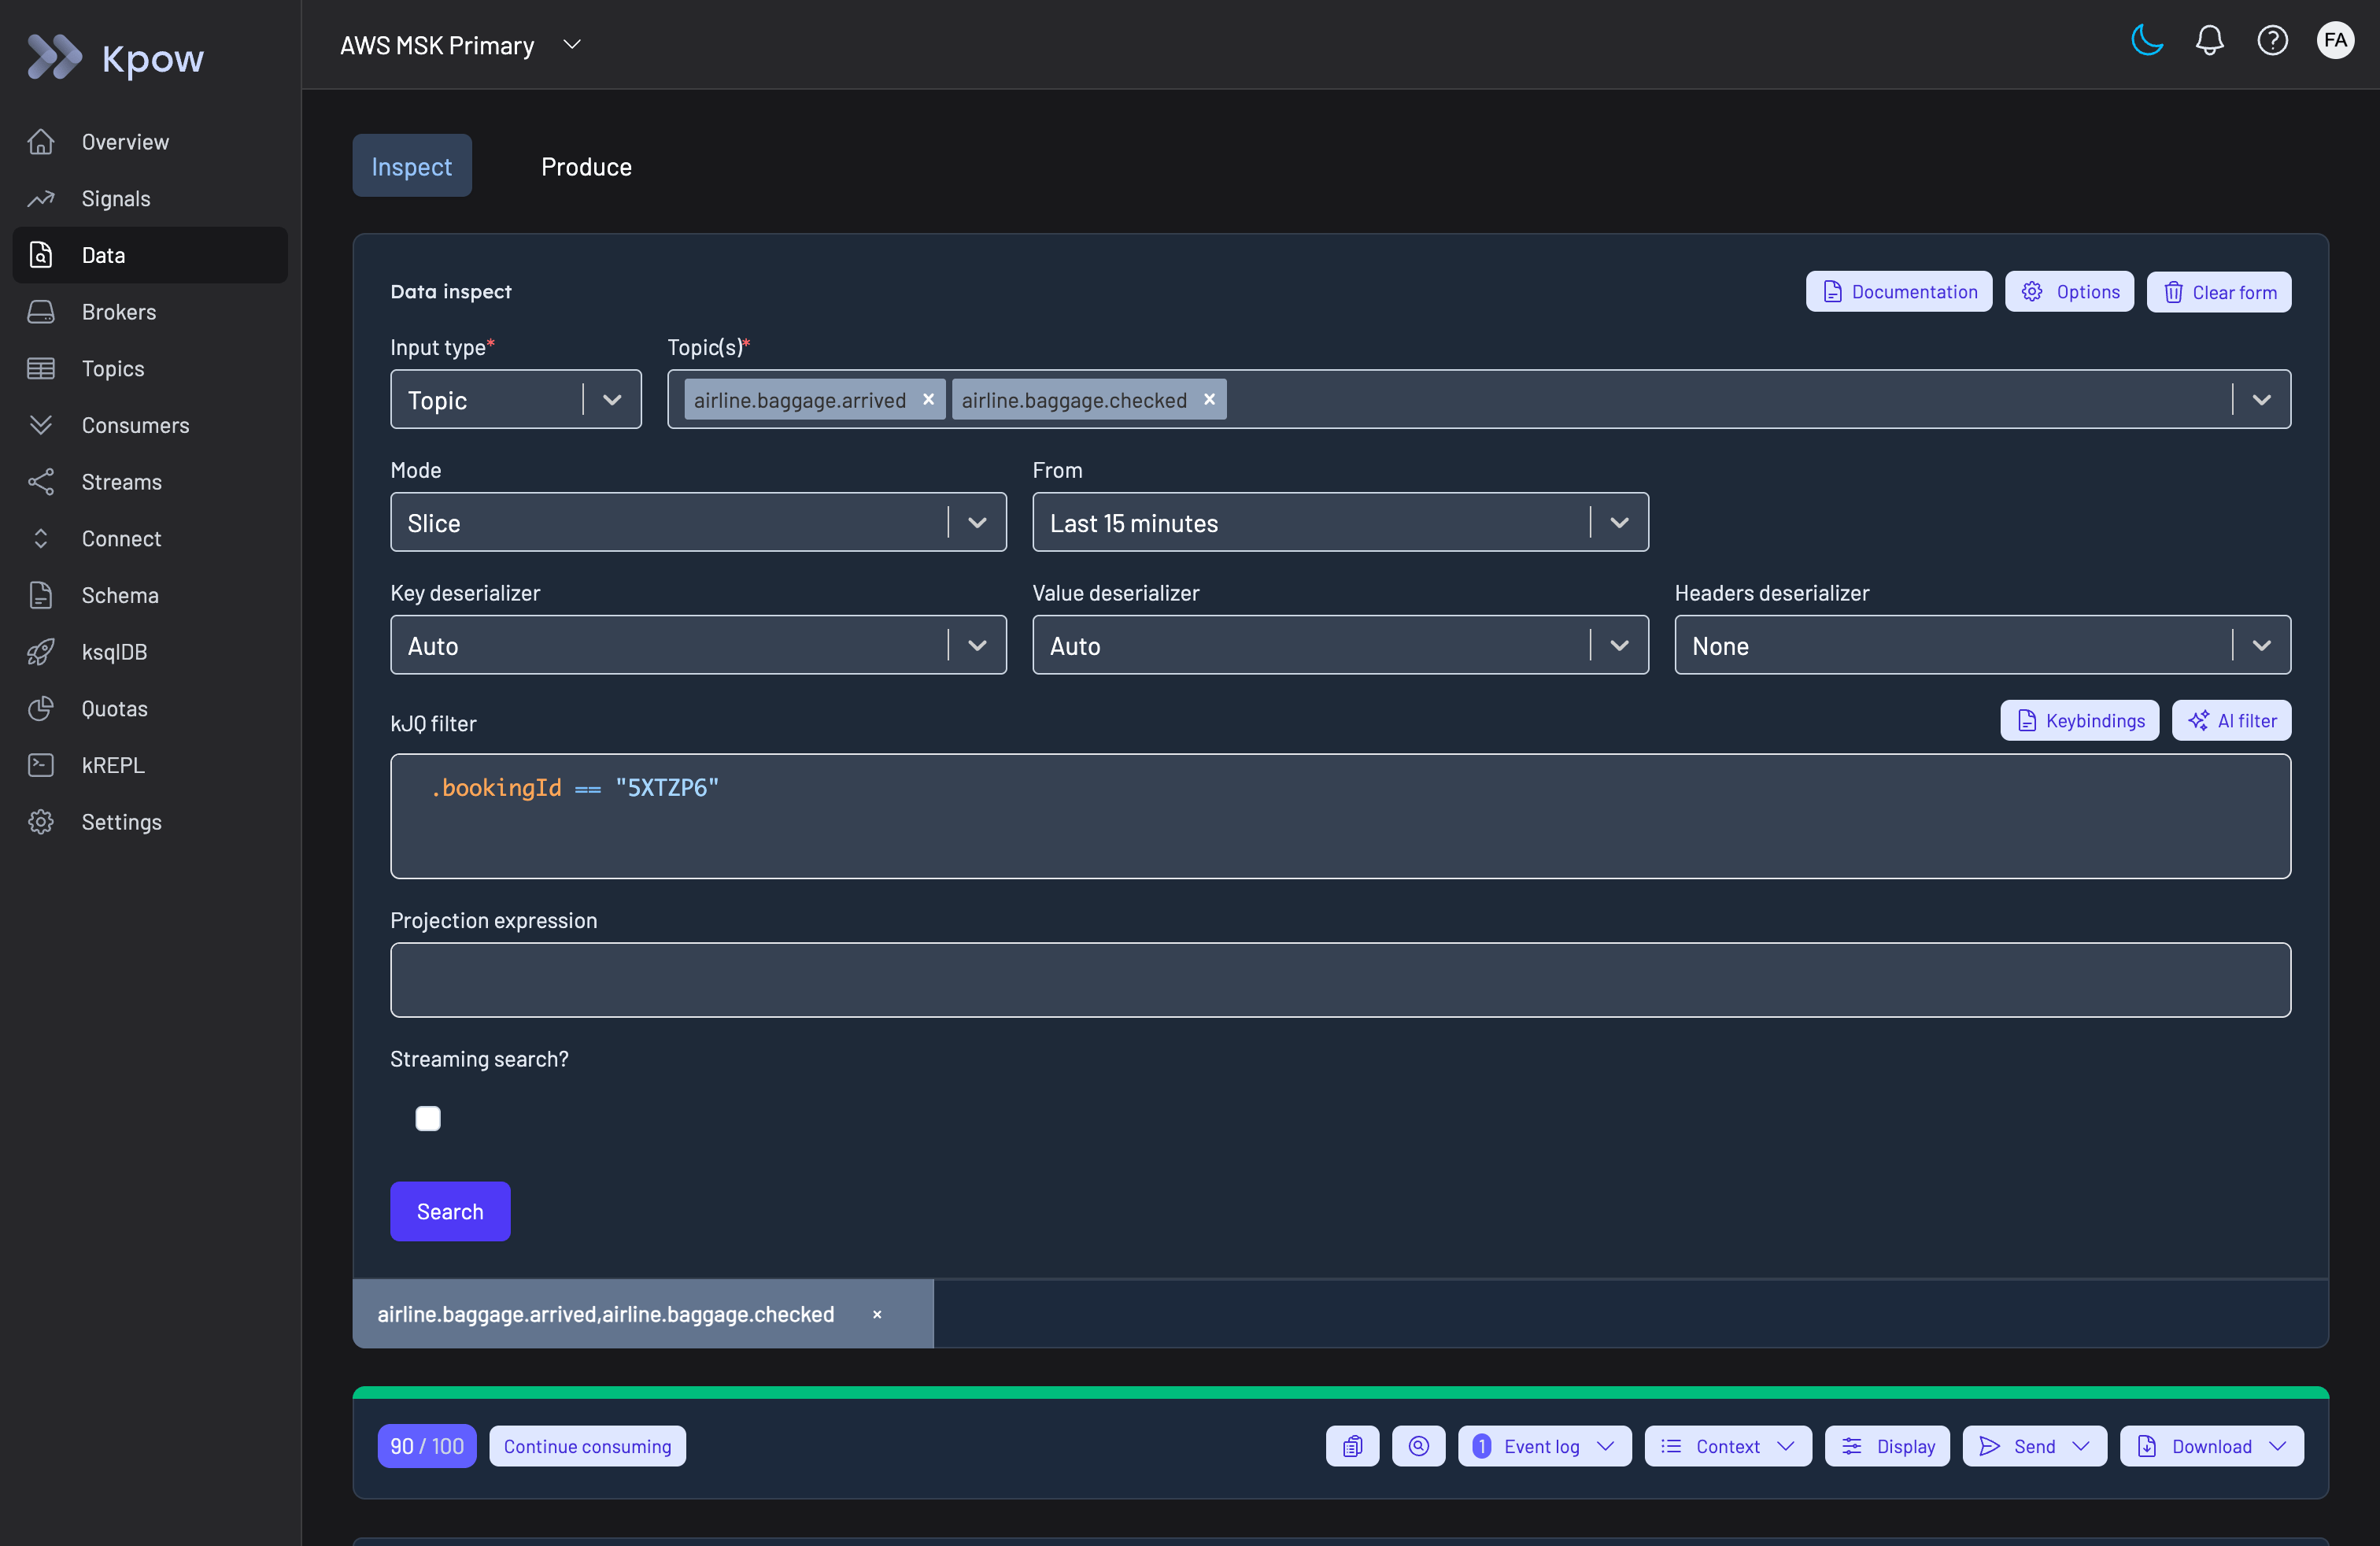The height and width of the screenshot is (1546, 2380).
Task: Click the 90 / 100 record count badge
Action: tap(427, 1447)
